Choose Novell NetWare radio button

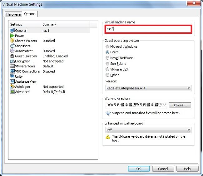tap(107, 58)
